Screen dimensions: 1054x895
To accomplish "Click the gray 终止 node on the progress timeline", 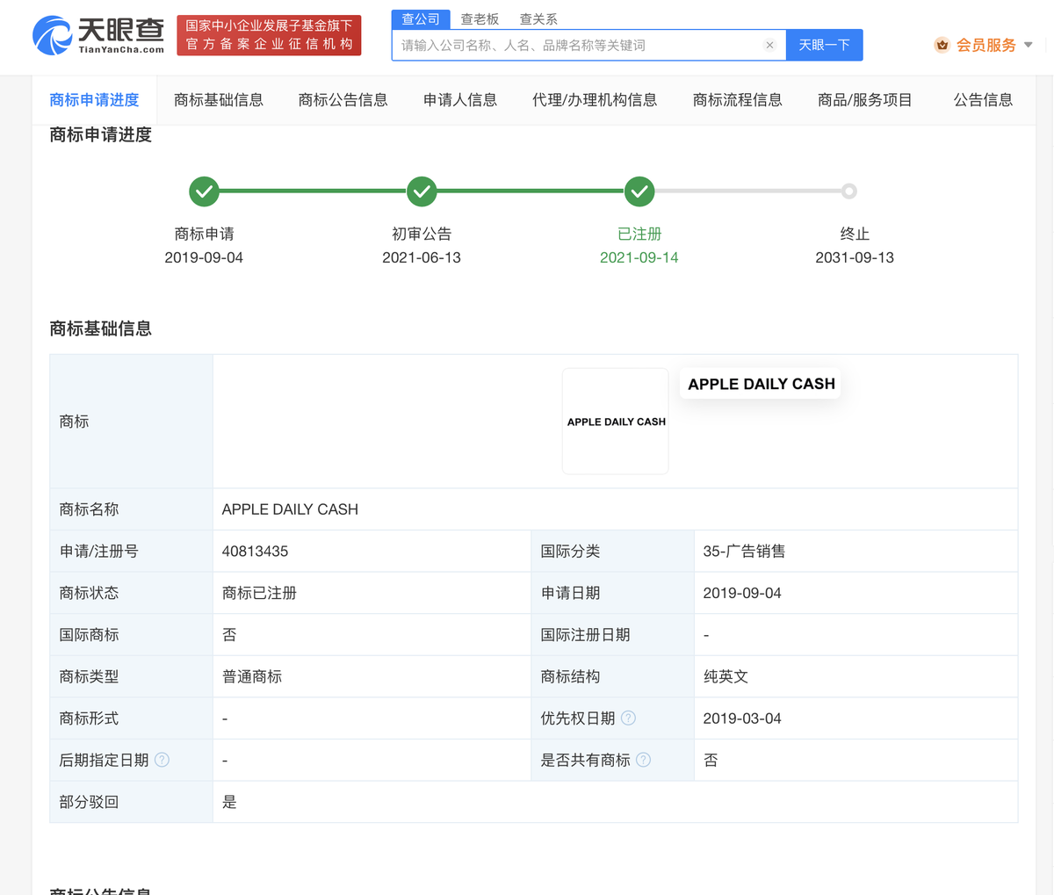I will pos(848,191).
